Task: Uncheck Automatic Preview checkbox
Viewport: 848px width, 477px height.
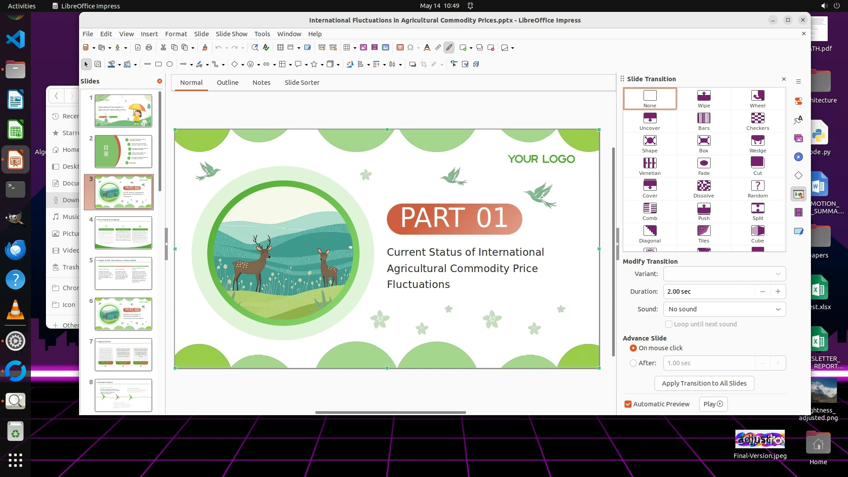Action: point(628,404)
